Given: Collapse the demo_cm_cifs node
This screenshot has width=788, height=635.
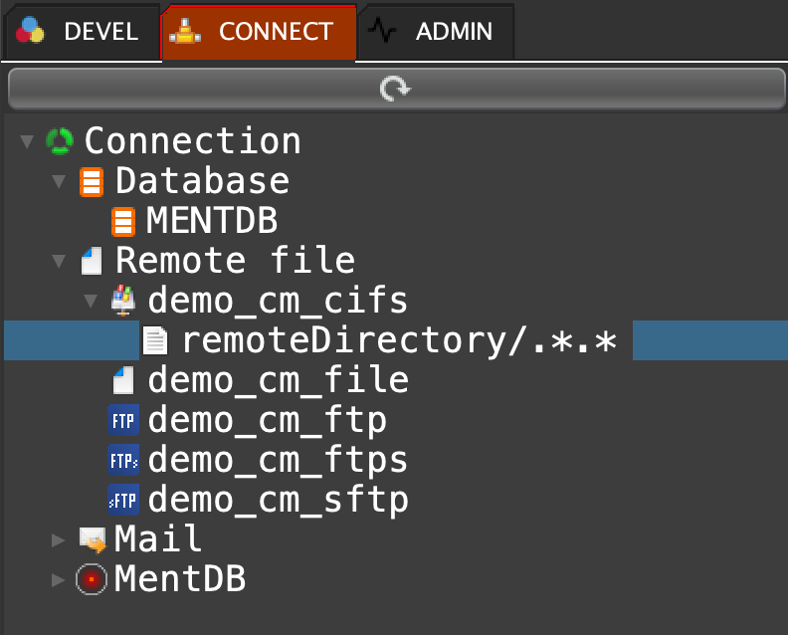Looking at the screenshot, I should 91,301.
